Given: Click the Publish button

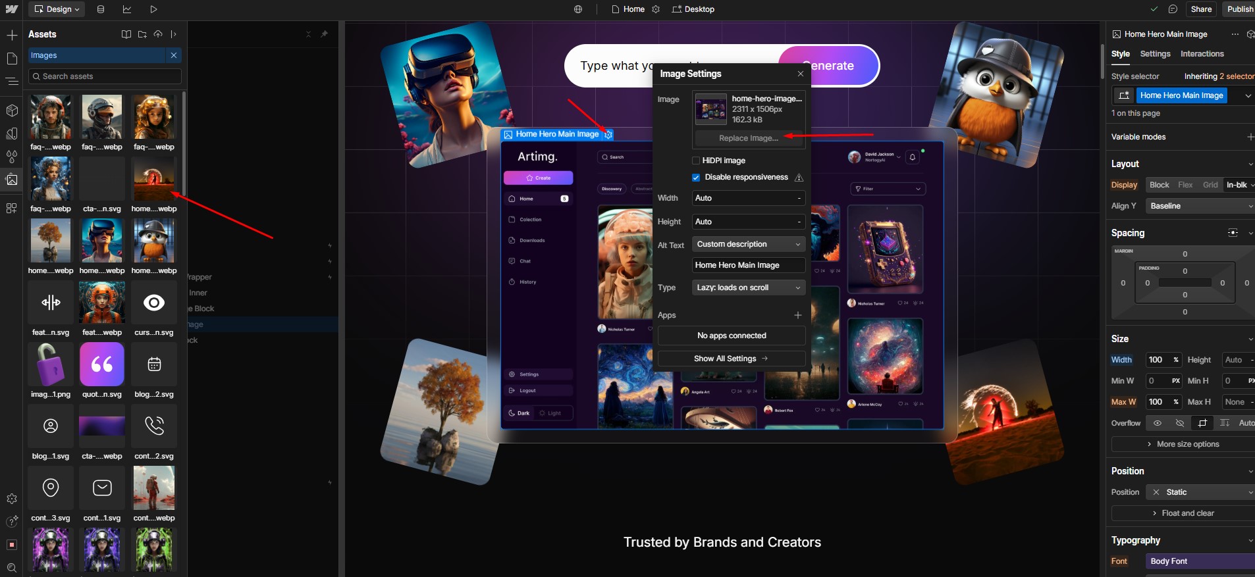Looking at the screenshot, I should [1240, 9].
